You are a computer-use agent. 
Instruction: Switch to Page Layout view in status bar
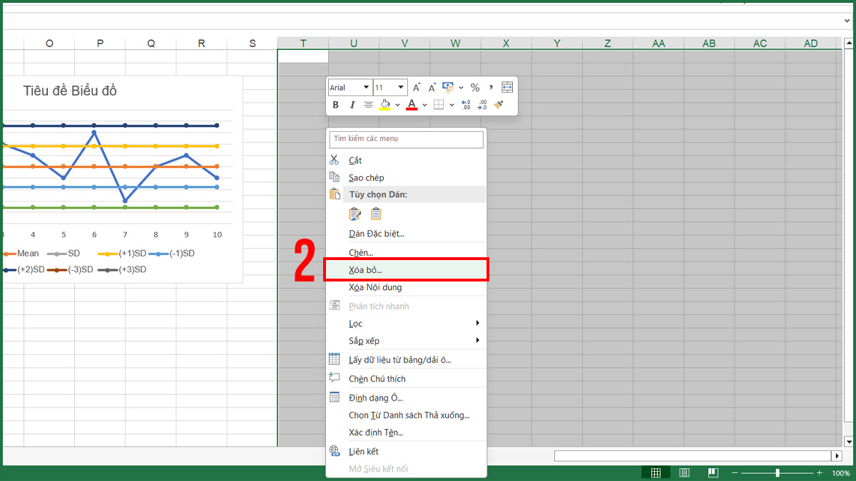point(684,472)
